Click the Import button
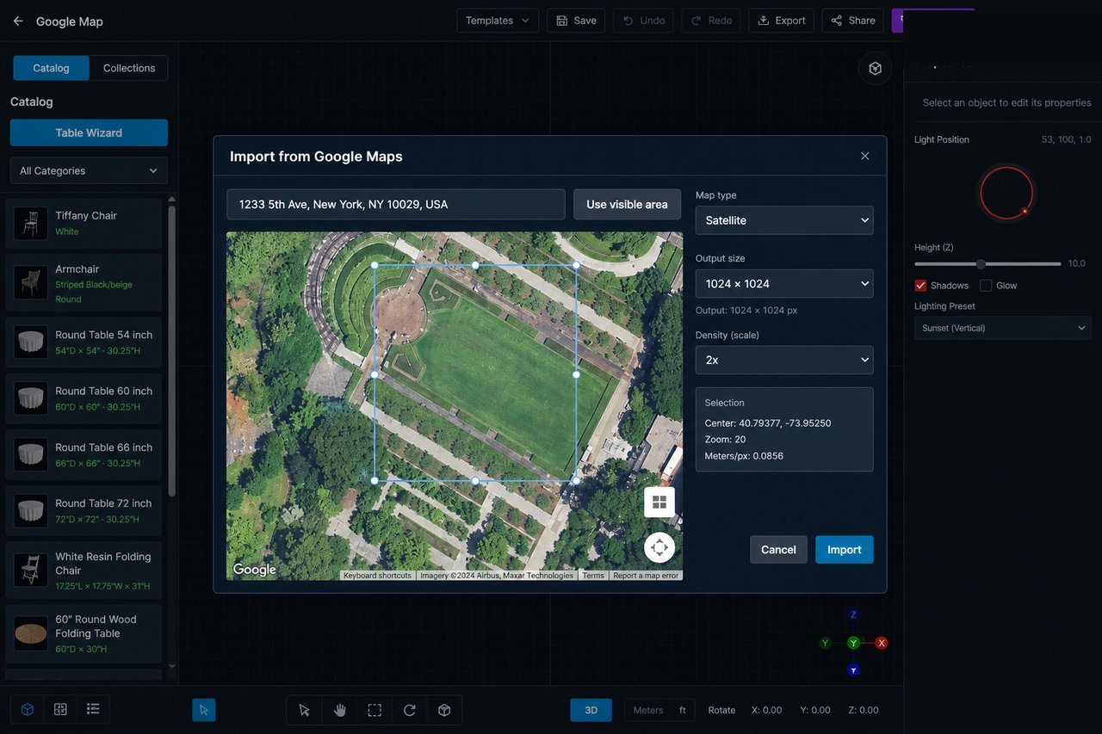 point(844,550)
